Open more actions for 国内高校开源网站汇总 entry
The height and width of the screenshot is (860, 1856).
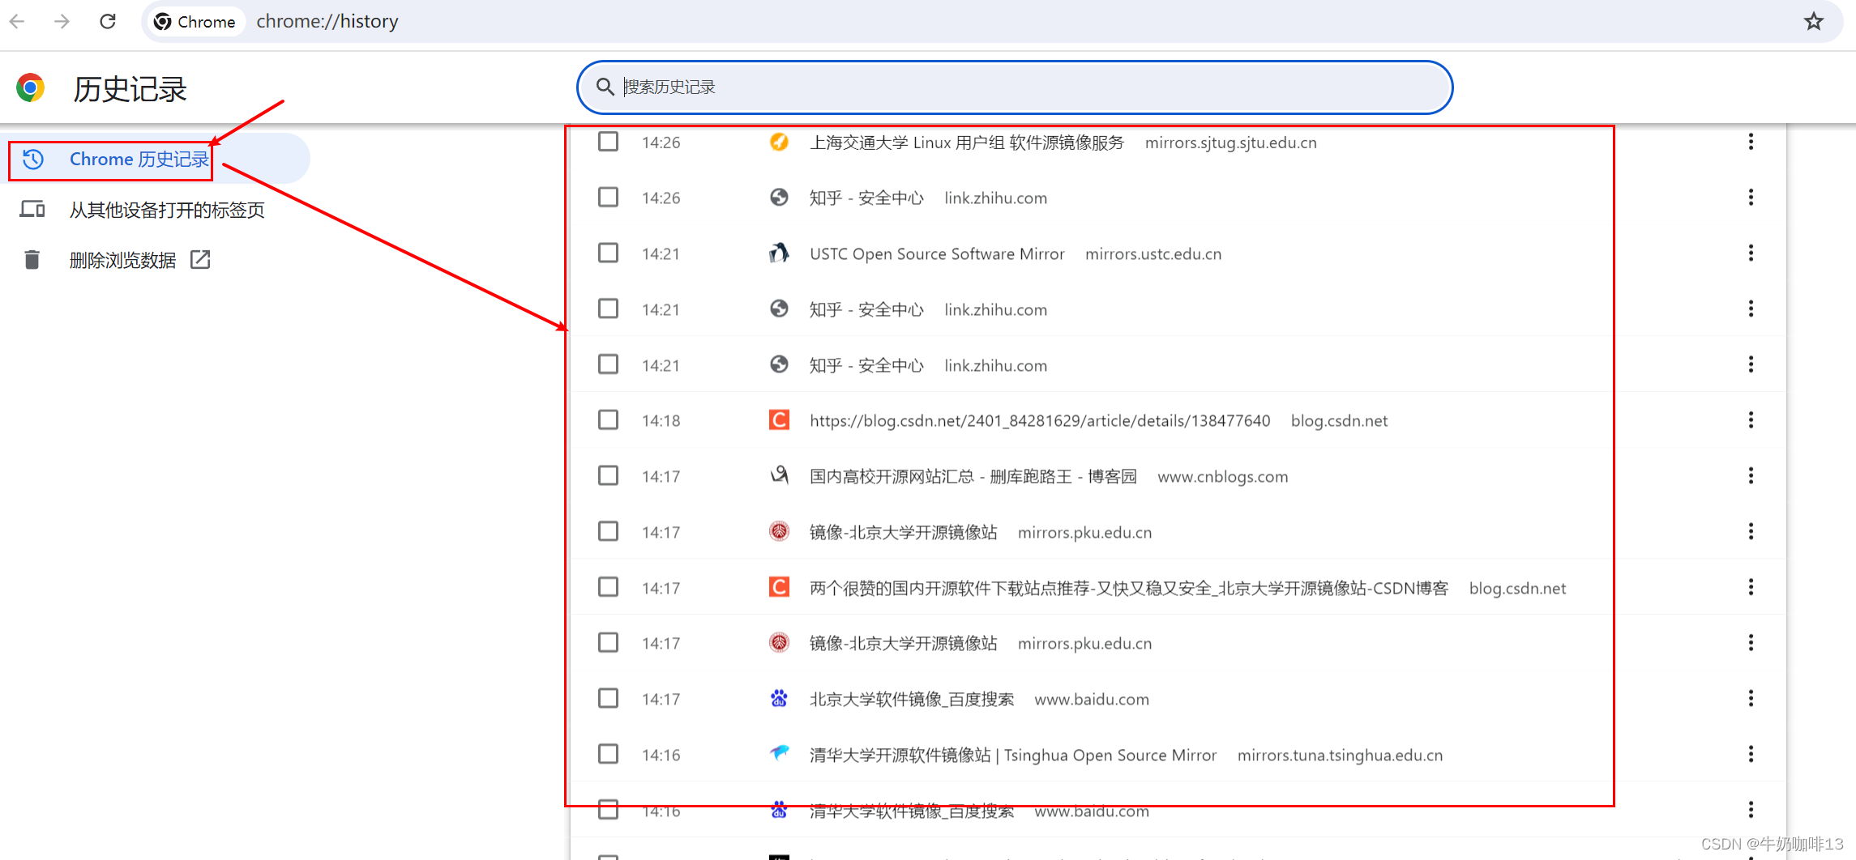click(1751, 476)
